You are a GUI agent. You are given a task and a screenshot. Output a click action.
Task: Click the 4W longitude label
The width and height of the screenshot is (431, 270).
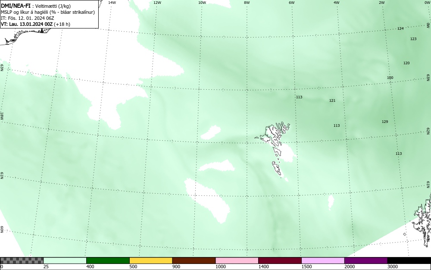coord(337,3)
